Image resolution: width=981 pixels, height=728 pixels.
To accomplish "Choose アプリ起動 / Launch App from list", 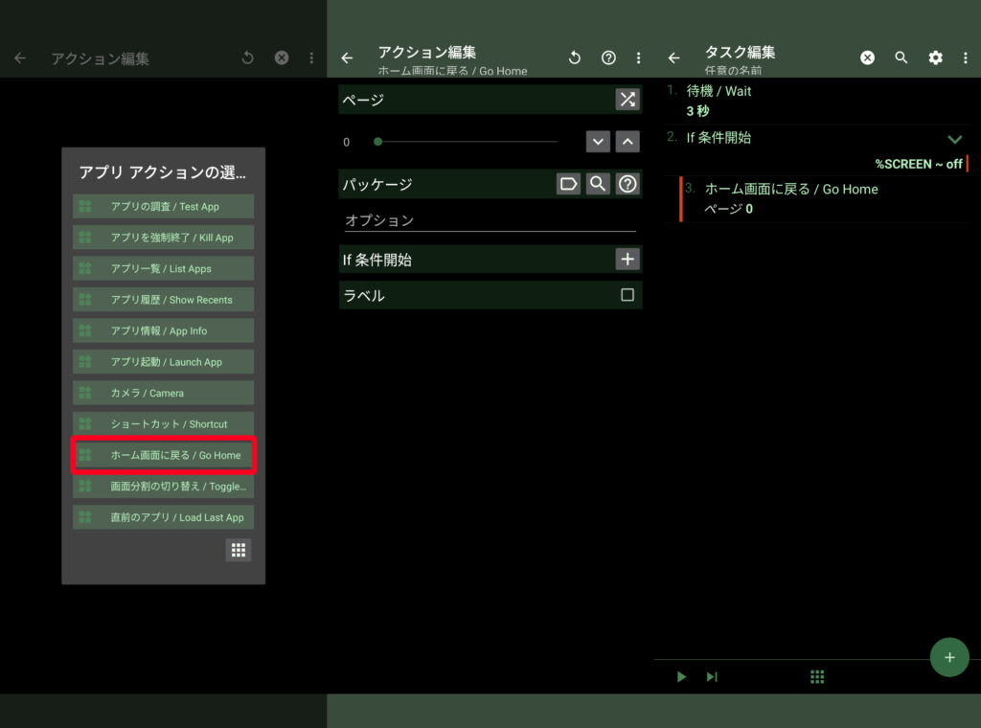I will [164, 362].
